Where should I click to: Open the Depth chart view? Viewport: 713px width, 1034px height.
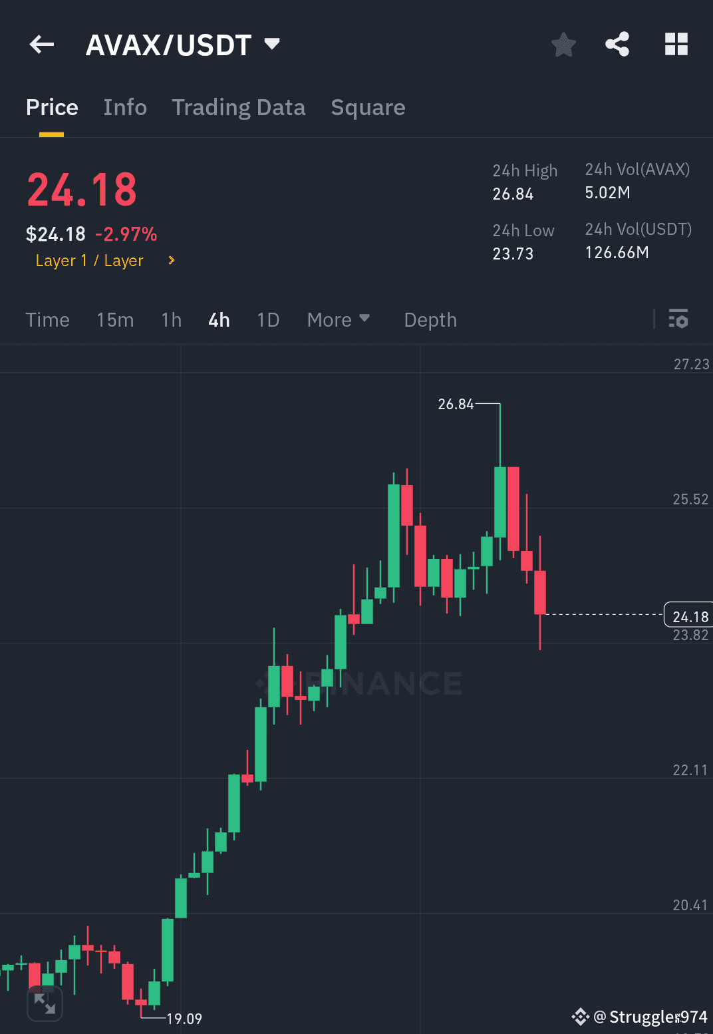coord(430,320)
